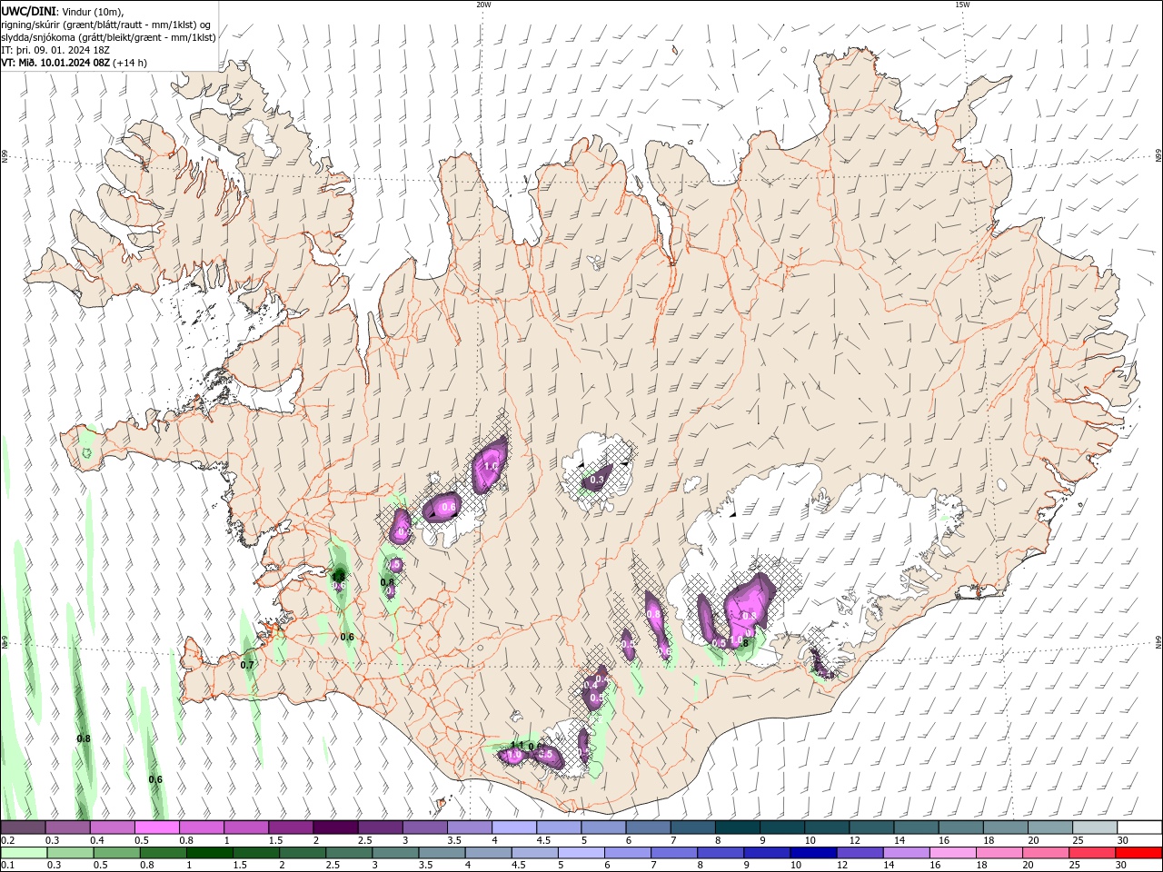This screenshot has width=1163, height=872.
Task: Click the bright pink 0.5 swatch in snow legend
Action: click(156, 827)
